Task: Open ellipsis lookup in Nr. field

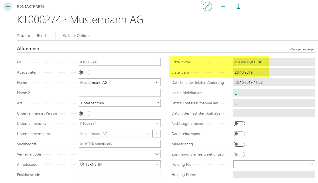Action: pyautogui.click(x=156, y=62)
